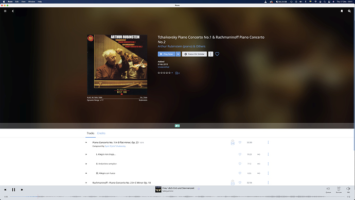Click the Wi-Fi icon in the menu bar
This screenshot has width=355, height=200.
[315, 2]
